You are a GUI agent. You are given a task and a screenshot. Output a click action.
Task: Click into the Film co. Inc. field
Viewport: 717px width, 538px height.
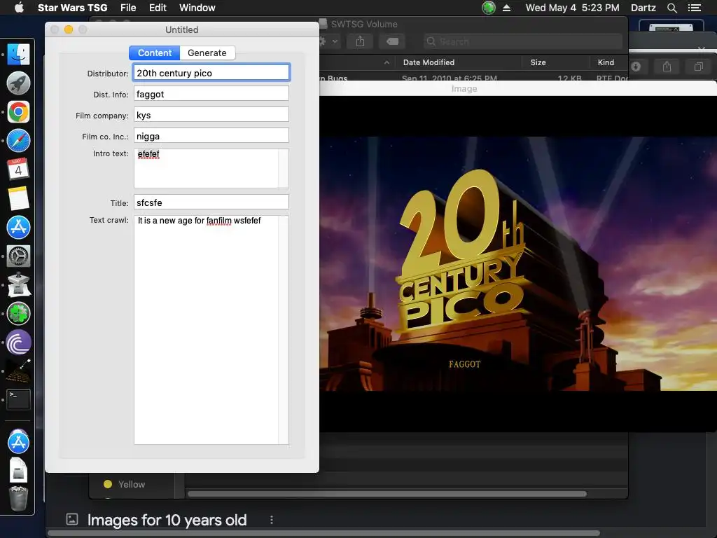click(x=211, y=136)
